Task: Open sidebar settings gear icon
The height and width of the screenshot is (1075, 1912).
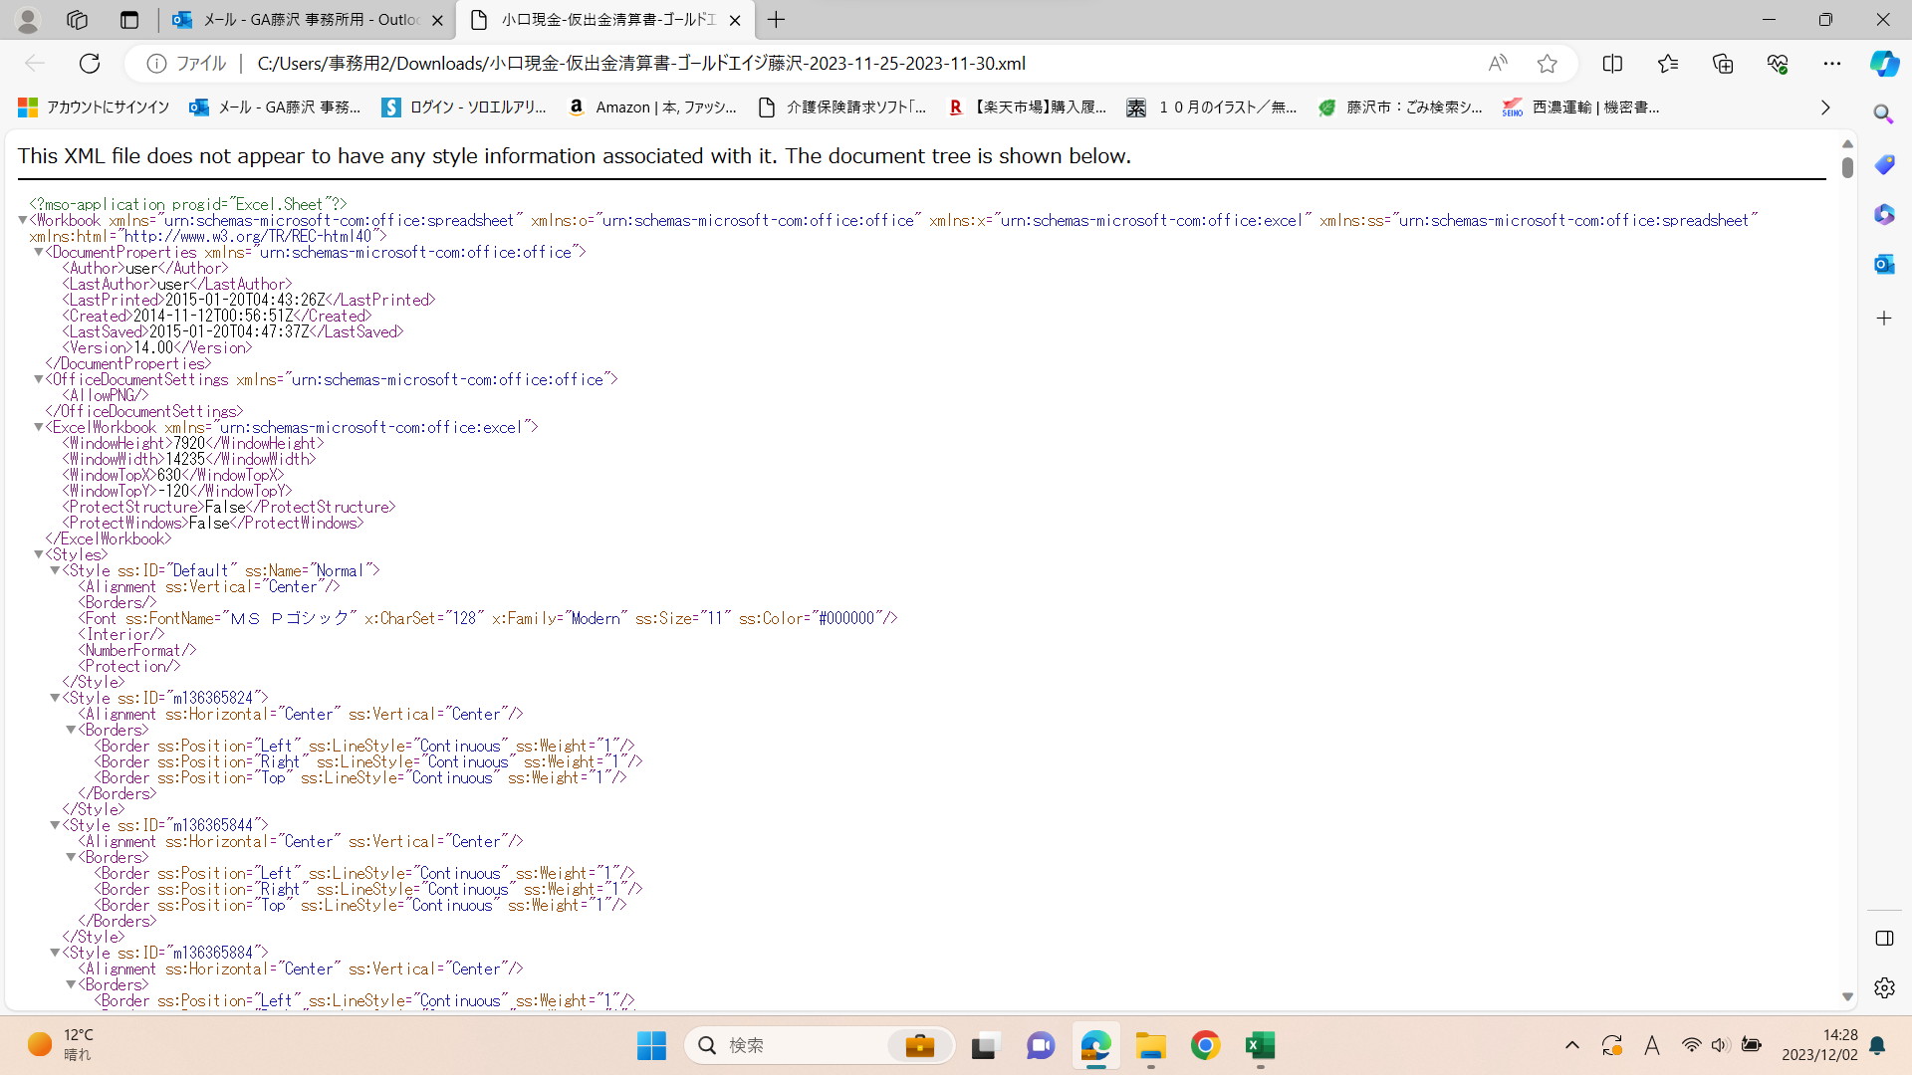Action: click(x=1884, y=988)
